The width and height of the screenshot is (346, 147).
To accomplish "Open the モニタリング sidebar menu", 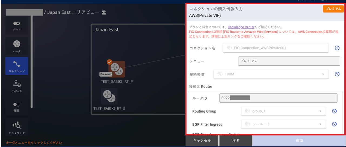I will [16, 127].
